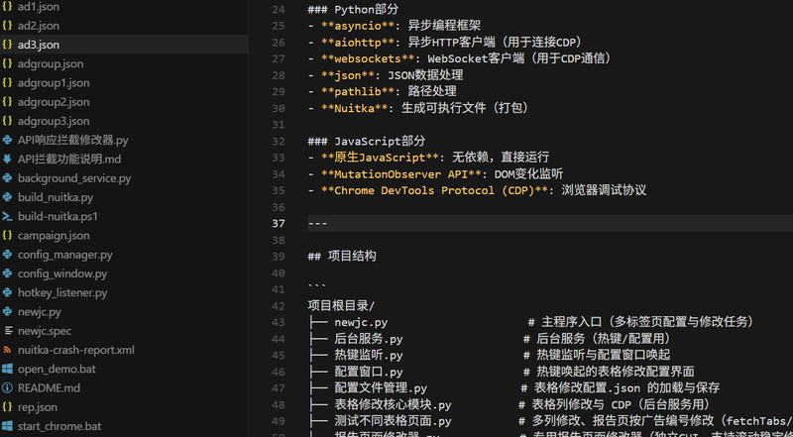Click the Windows icon beside start_chrome.bat
Screen dimensions: 793x437
pyautogui.click(x=7, y=426)
